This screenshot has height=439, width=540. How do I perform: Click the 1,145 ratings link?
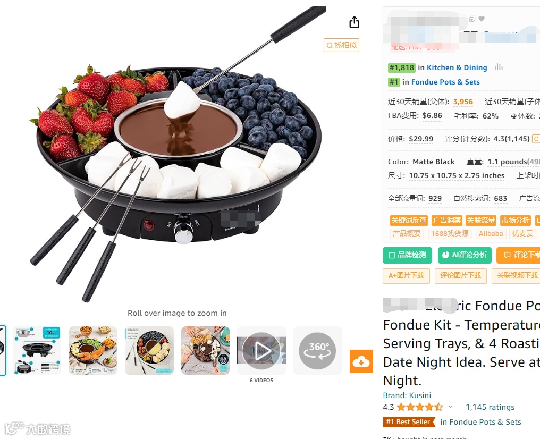pyautogui.click(x=490, y=407)
